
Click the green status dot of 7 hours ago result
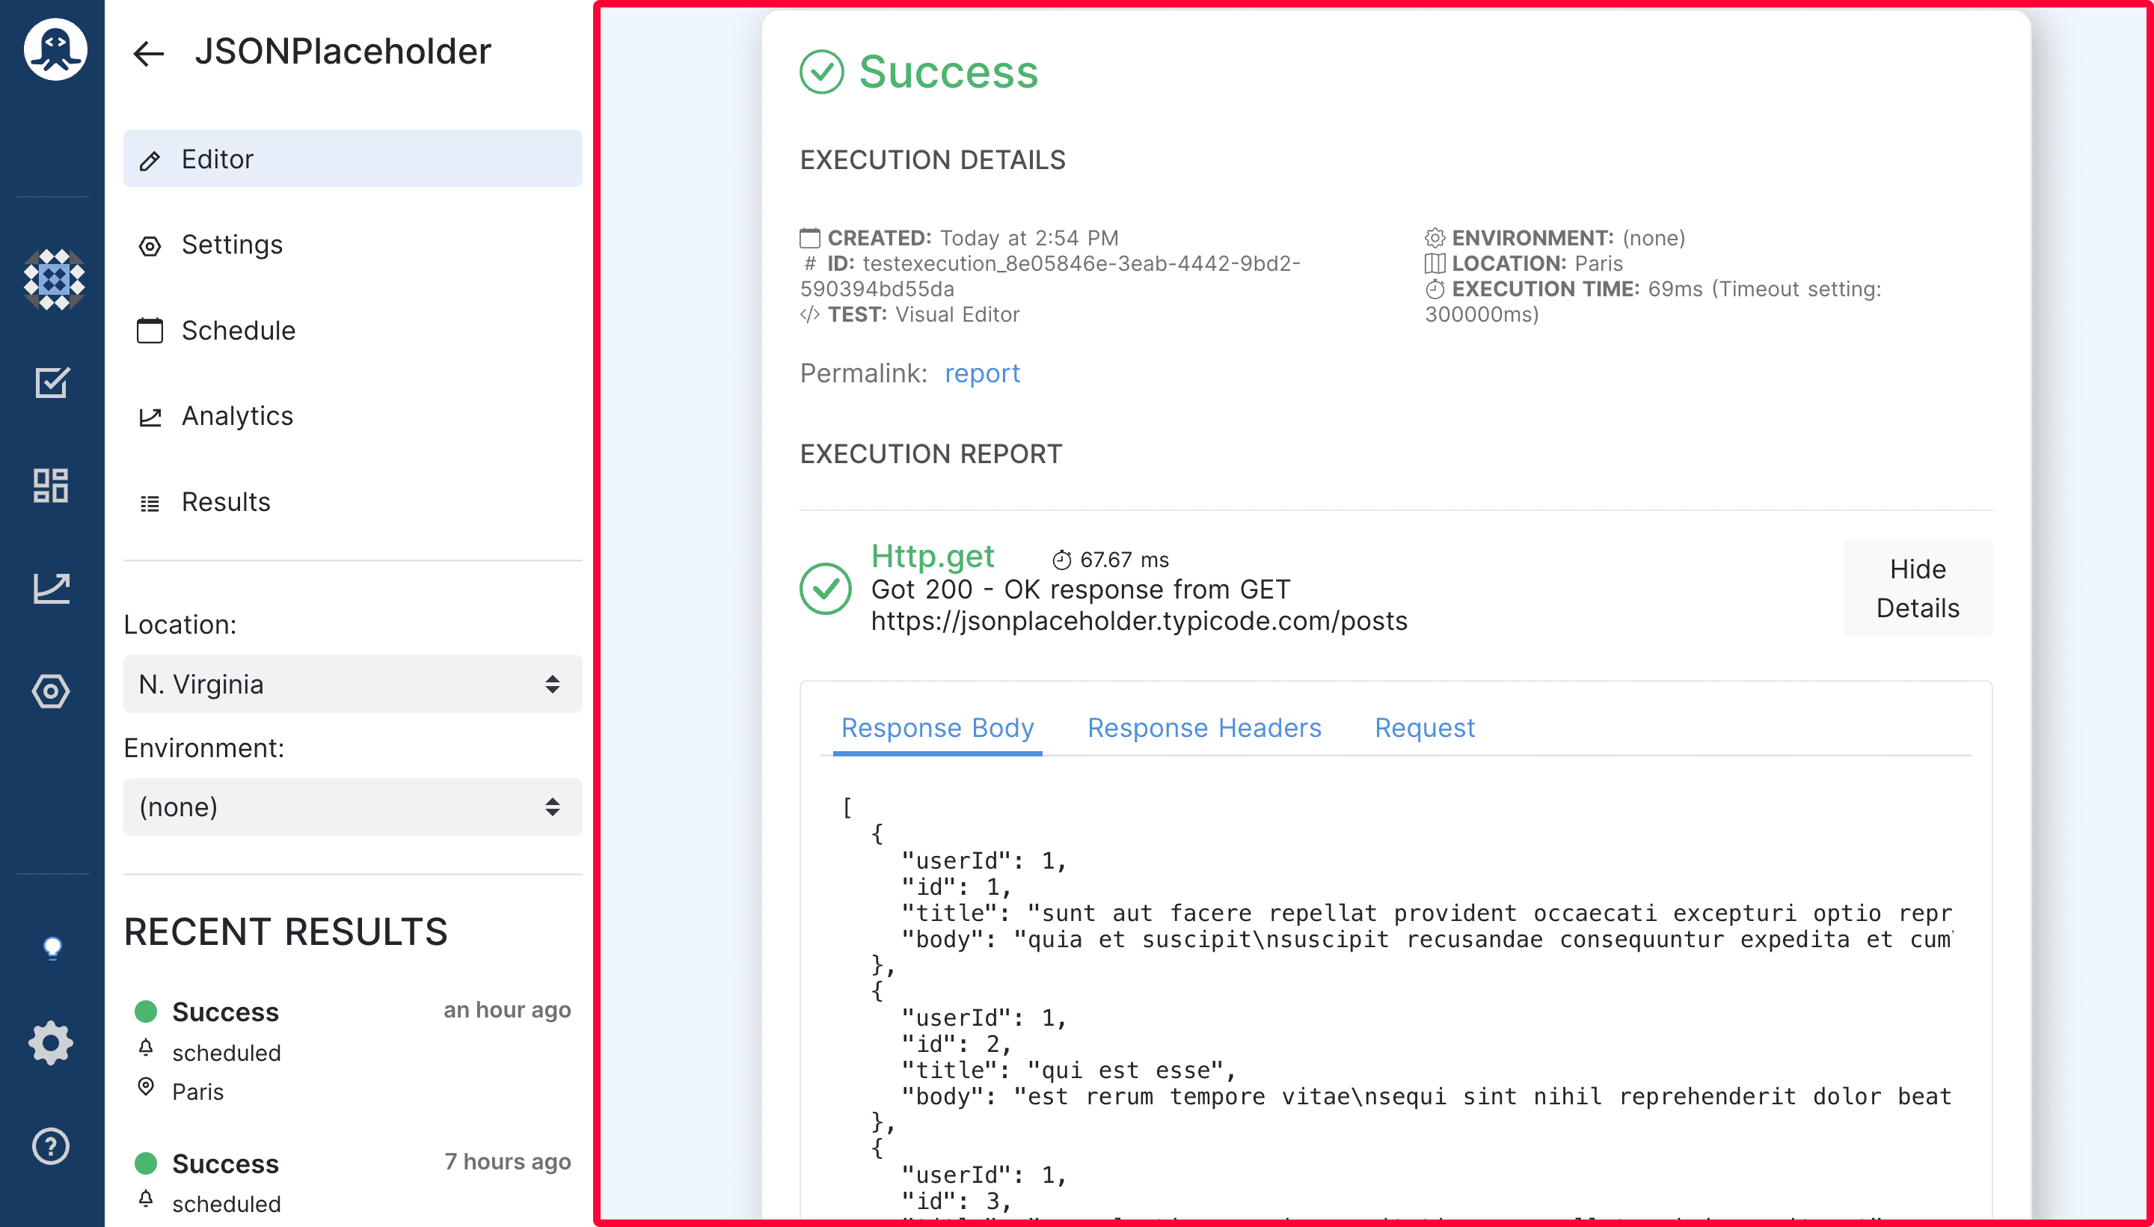(x=146, y=1163)
